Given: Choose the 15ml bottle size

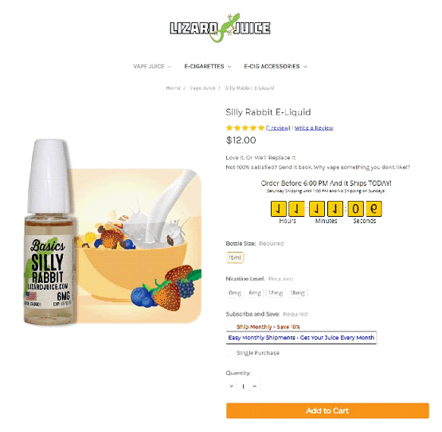Looking at the screenshot, I should coord(235,257).
